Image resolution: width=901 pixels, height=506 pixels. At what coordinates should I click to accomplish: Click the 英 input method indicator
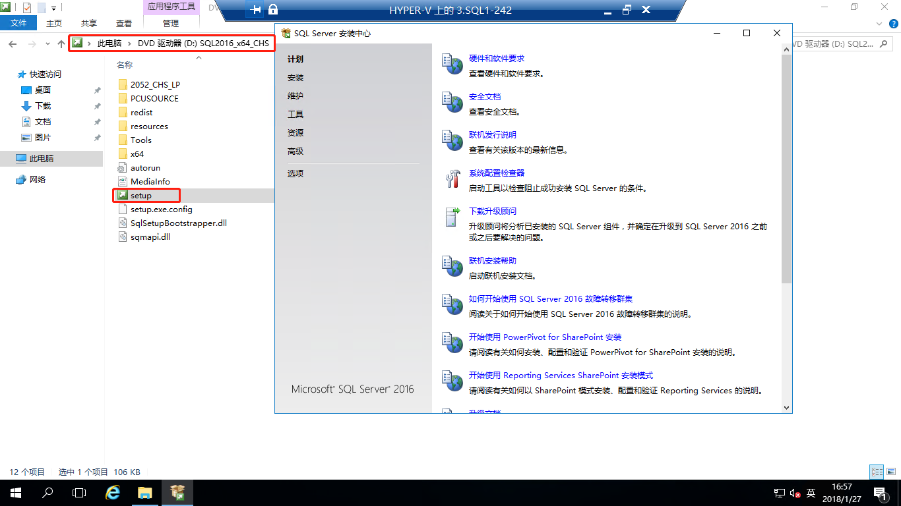pos(811,493)
